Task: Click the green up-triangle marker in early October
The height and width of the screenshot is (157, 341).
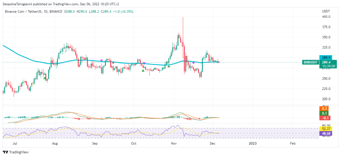Action: click(x=143, y=70)
